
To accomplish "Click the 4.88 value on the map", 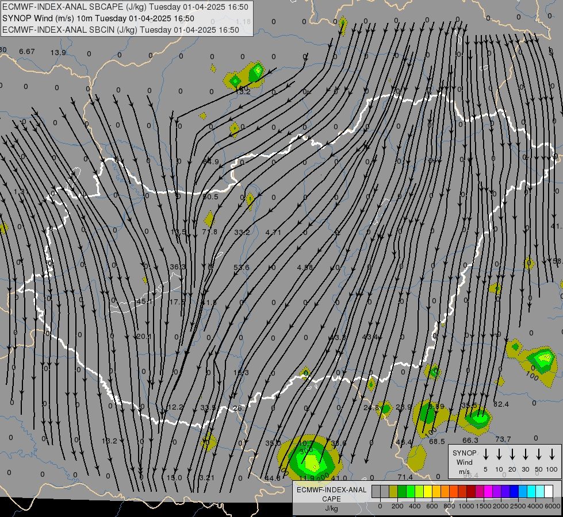I will (305, 267).
